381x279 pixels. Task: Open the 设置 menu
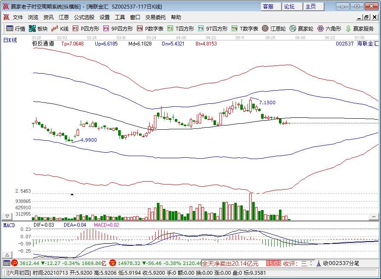[x=105, y=17]
